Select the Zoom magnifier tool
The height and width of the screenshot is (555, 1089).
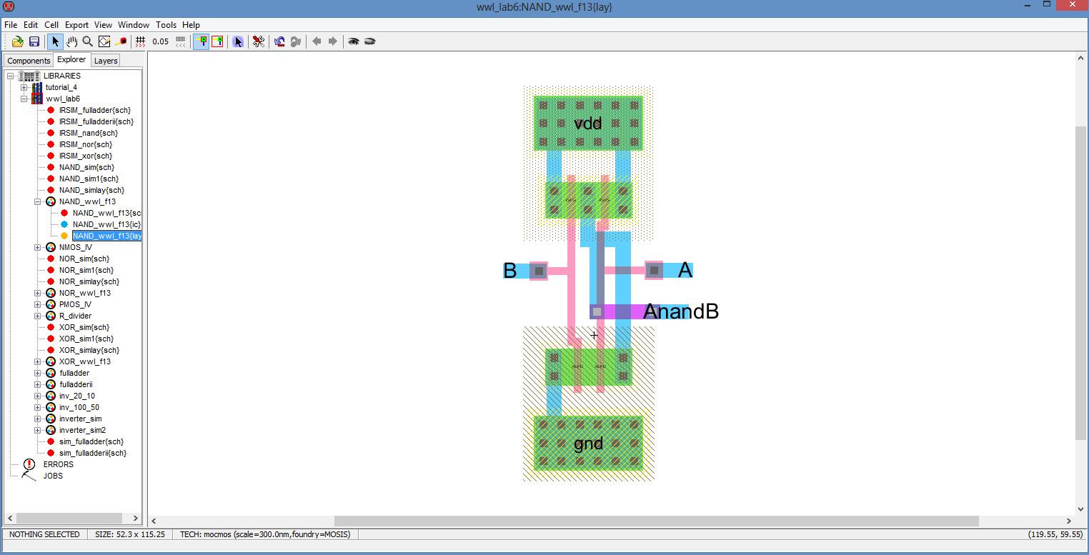tap(88, 41)
